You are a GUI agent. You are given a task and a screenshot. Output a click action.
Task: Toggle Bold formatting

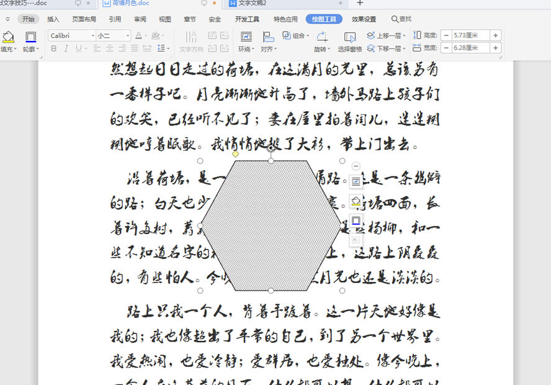[x=54, y=48]
